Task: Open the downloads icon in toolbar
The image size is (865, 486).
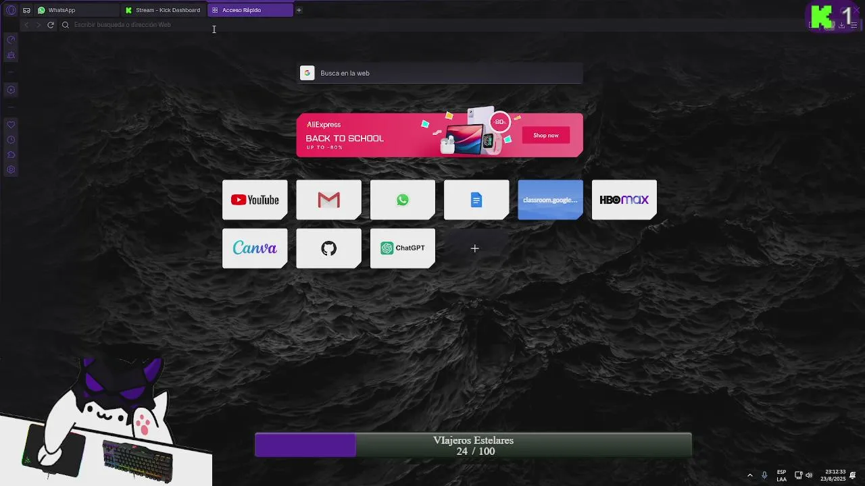Action: (x=841, y=25)
